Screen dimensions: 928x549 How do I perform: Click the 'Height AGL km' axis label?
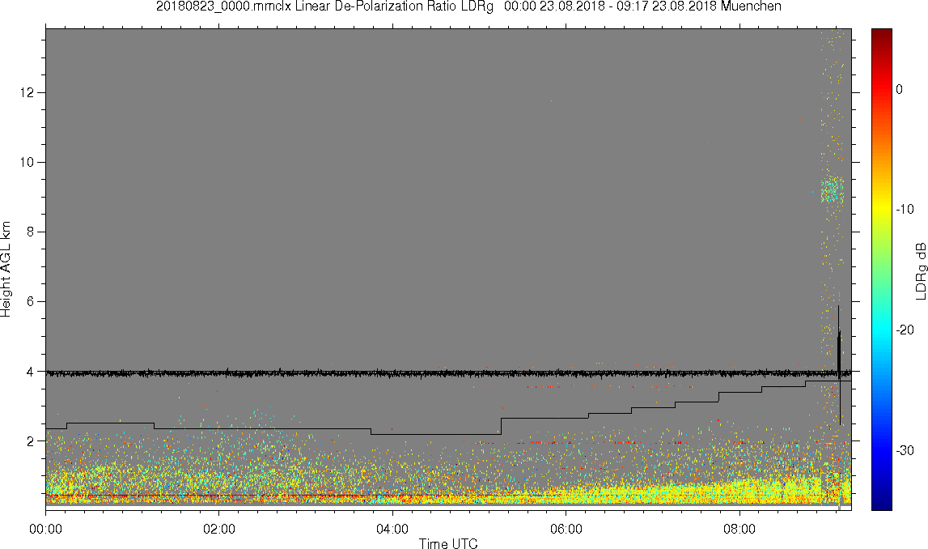pyautogui.click(x=6, y=270)
